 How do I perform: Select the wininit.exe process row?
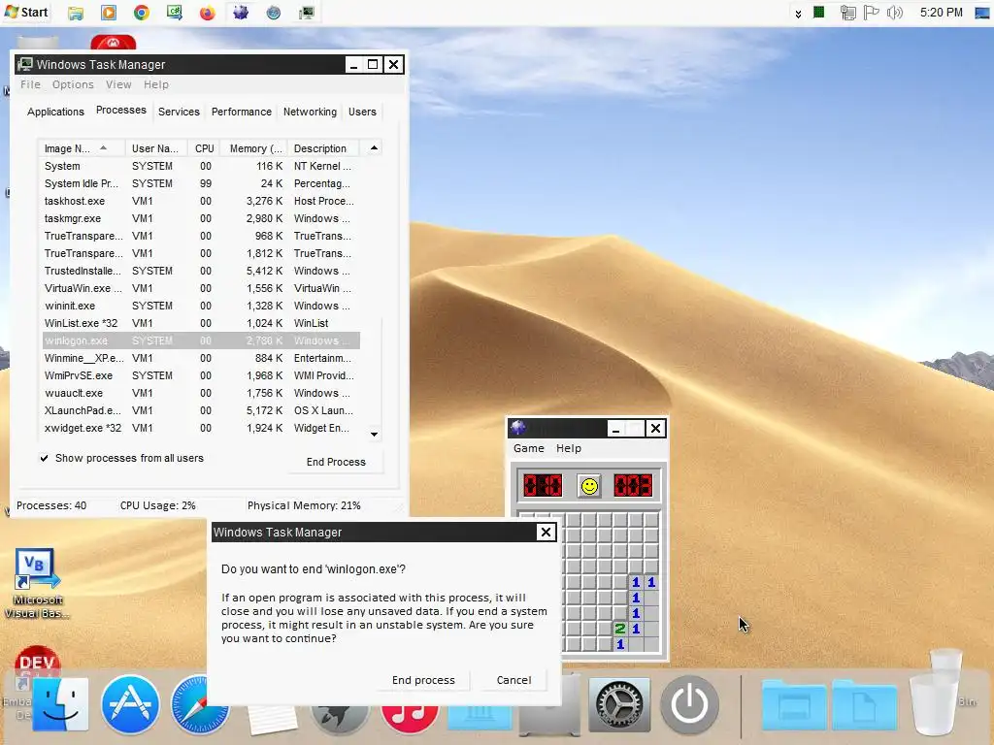[201, 306]
